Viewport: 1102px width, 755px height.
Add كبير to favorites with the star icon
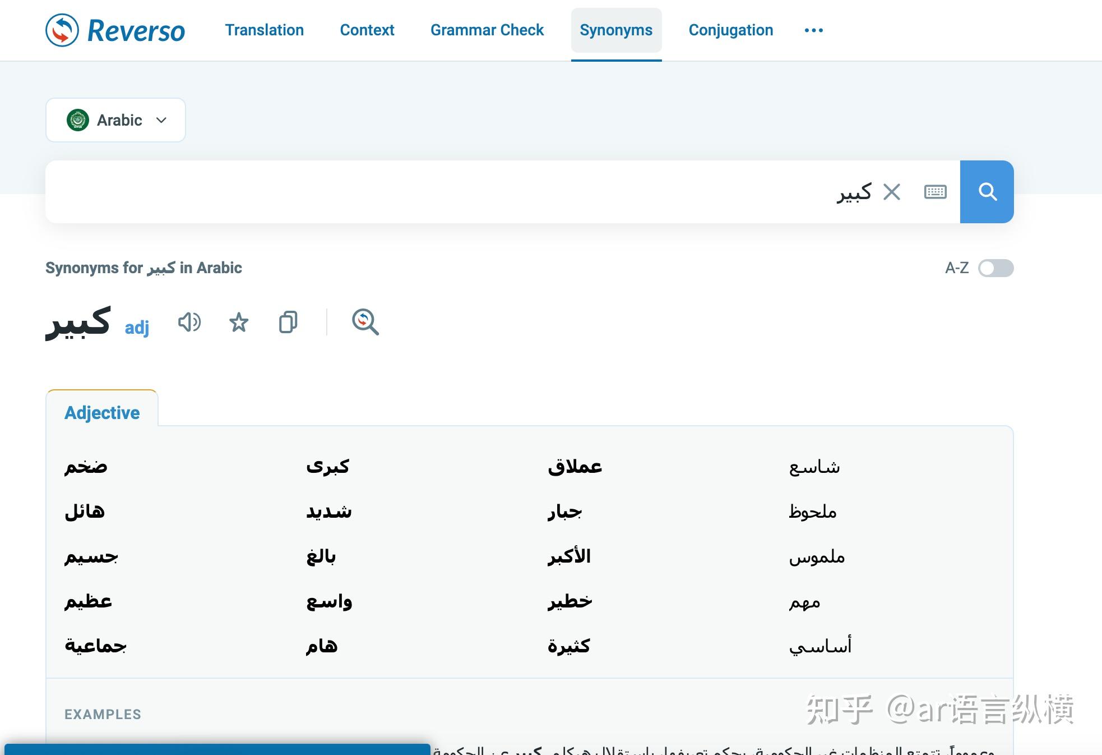[239, 323]
